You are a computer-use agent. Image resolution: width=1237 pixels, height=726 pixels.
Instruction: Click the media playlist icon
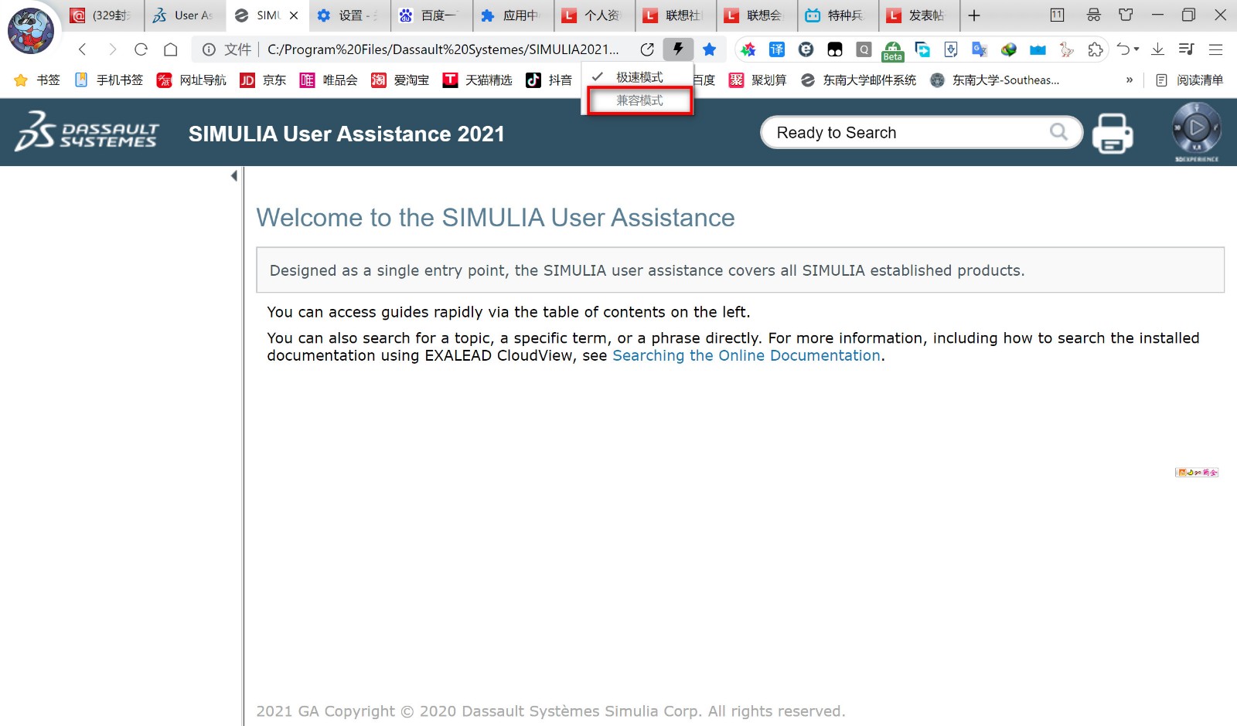(1187, 49)
